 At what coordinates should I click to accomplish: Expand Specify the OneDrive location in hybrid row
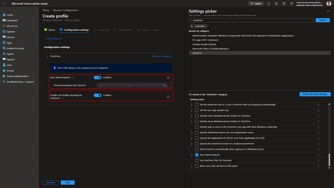191,144
